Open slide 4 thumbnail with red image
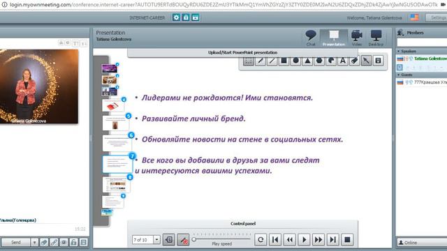 [113, 106]
